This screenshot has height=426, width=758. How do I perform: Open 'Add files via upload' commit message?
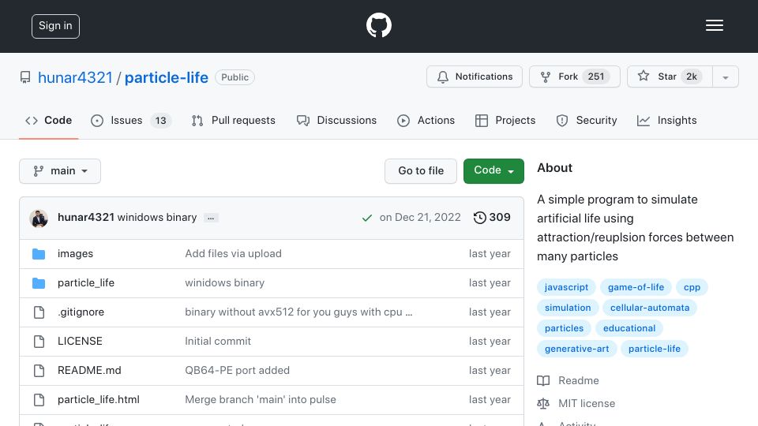coord(233,253)
